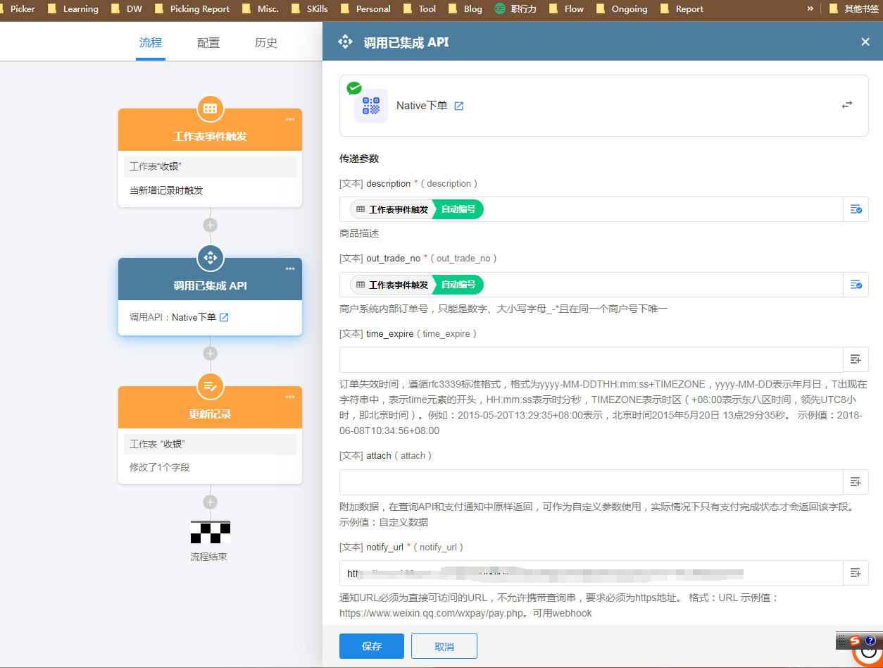Viewport: 883px width, 668px height.
Task: Click the insert field icon for notify_url
Action: (856, 573)
